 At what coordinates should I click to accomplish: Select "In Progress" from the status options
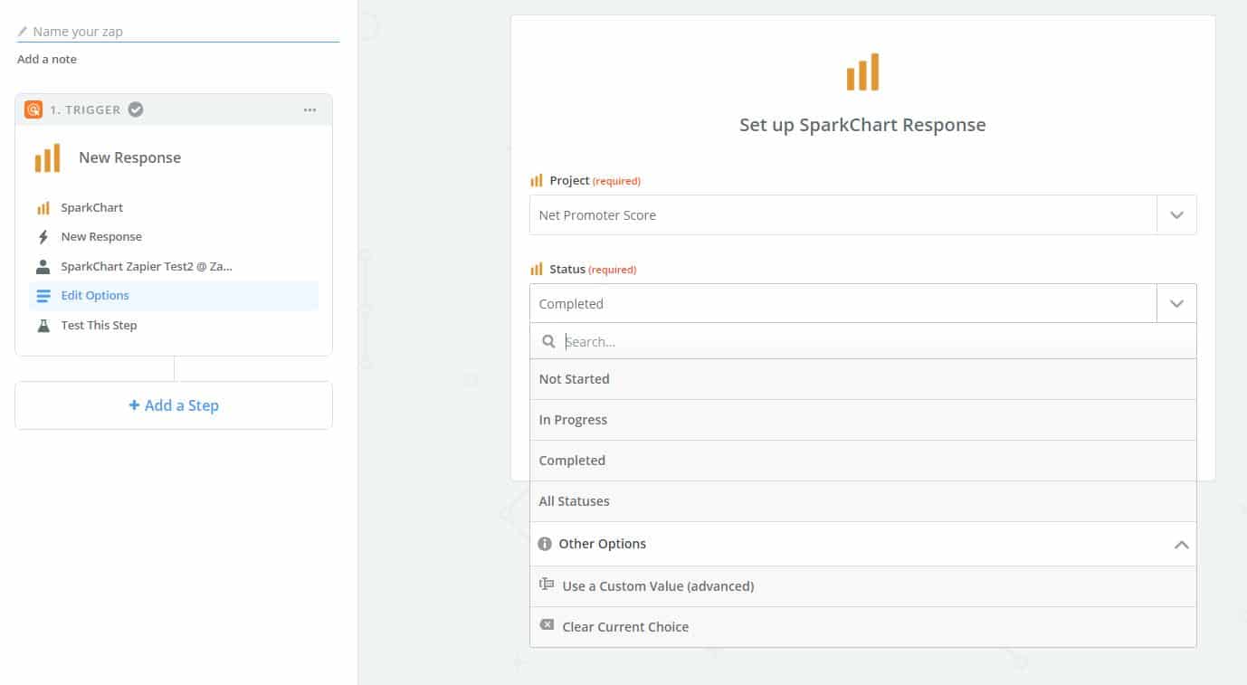[x=573, y=419]
